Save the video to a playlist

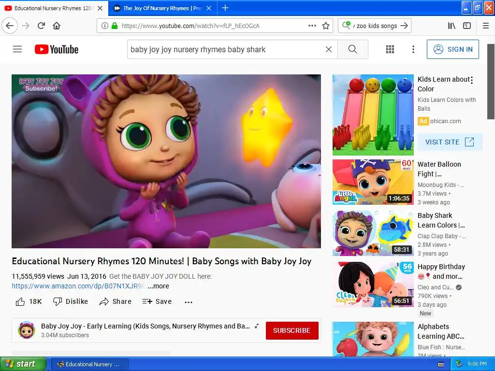click(157, 301)
